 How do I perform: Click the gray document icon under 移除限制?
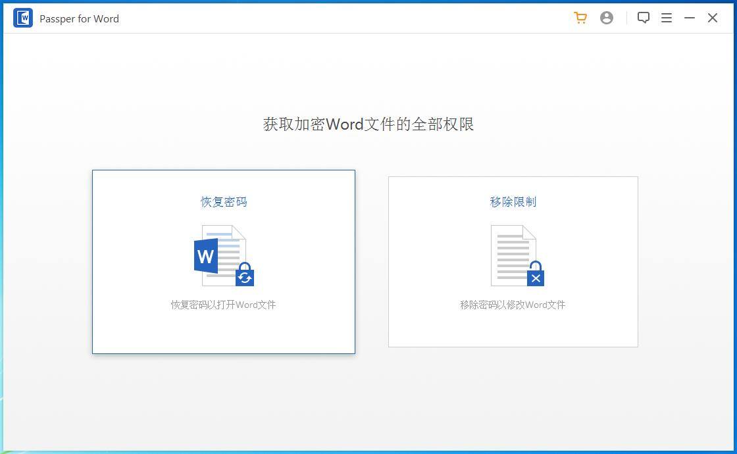512,254
